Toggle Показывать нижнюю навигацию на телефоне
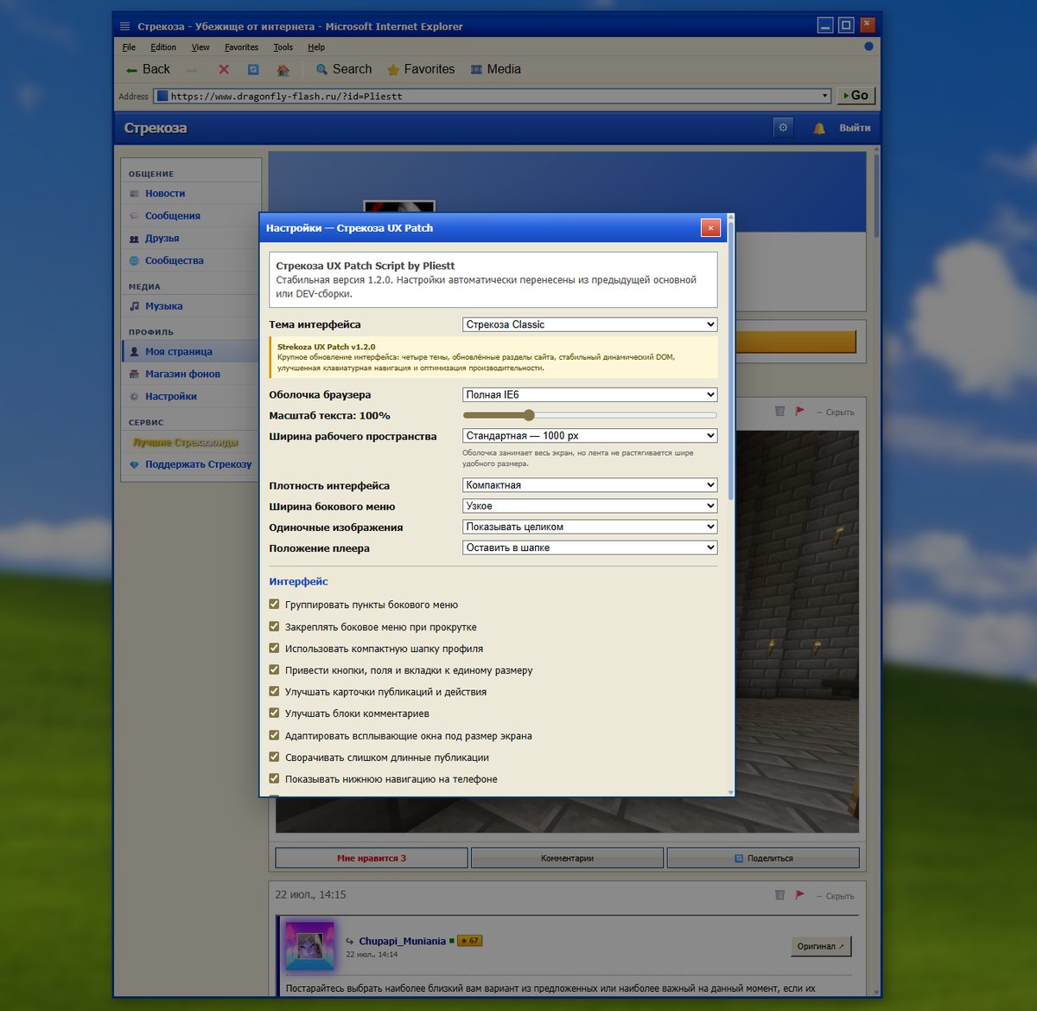Viewport: 1037px width, 1011px height. tap(274, 778)
